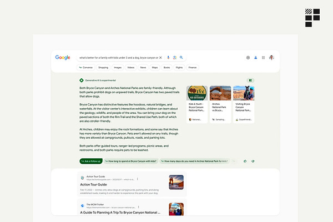The image size is (333, 222).
Task: Select the Shopping filter chip
Action: 103,68
